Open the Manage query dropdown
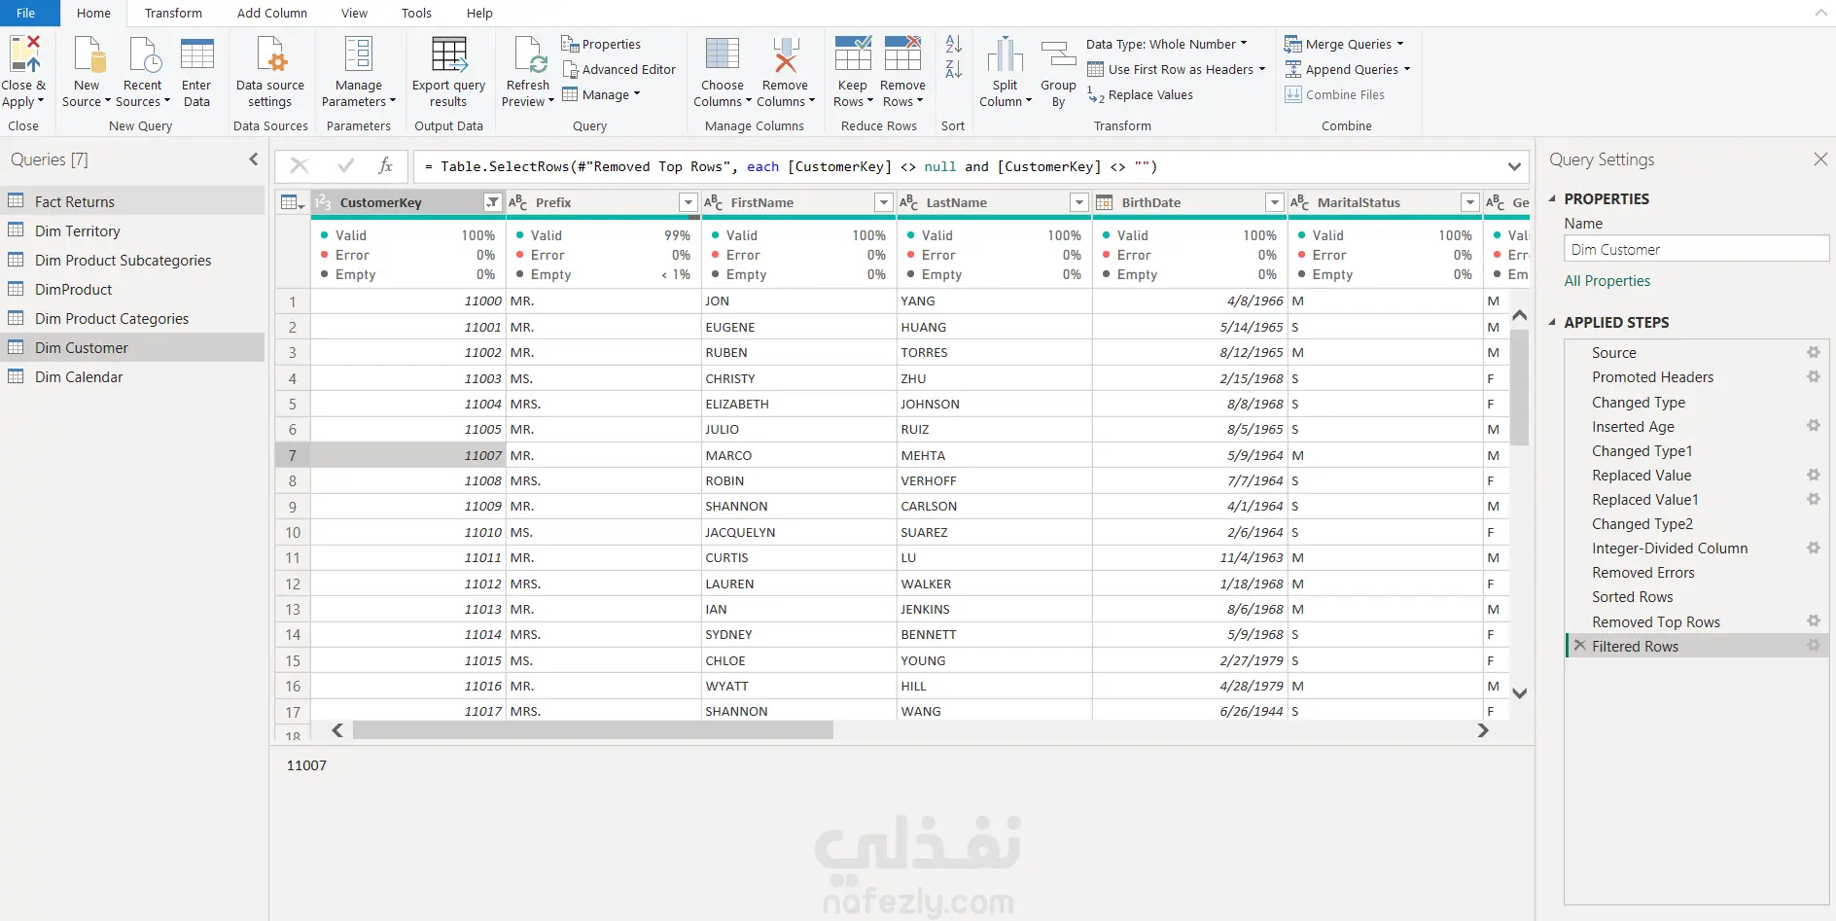Image resolution: width=1836 pixels, height=921 pixels. (x=601, y=94)
